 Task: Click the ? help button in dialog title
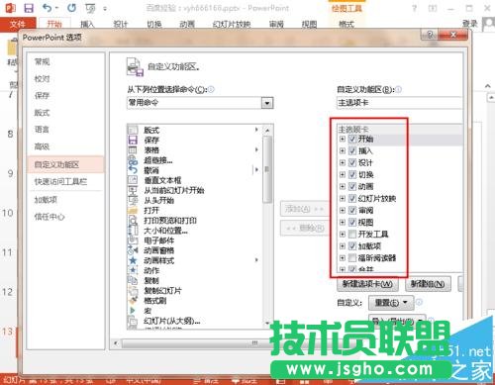coord(430,35)
